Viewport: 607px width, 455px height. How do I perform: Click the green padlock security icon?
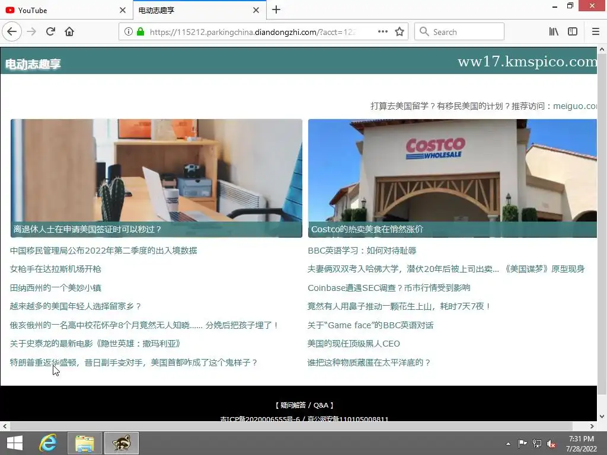click(140, 32)
